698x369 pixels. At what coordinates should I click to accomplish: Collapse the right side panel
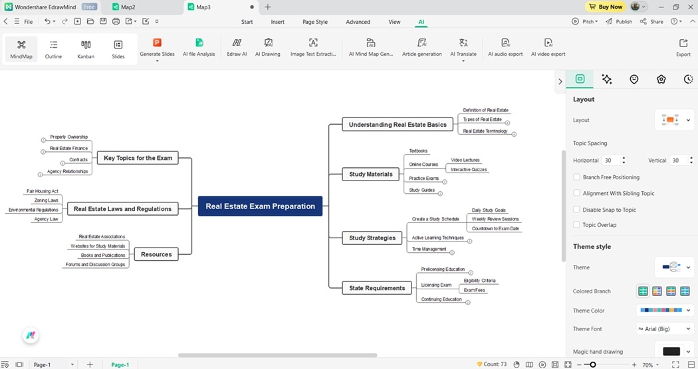click(x=560, y=82)
